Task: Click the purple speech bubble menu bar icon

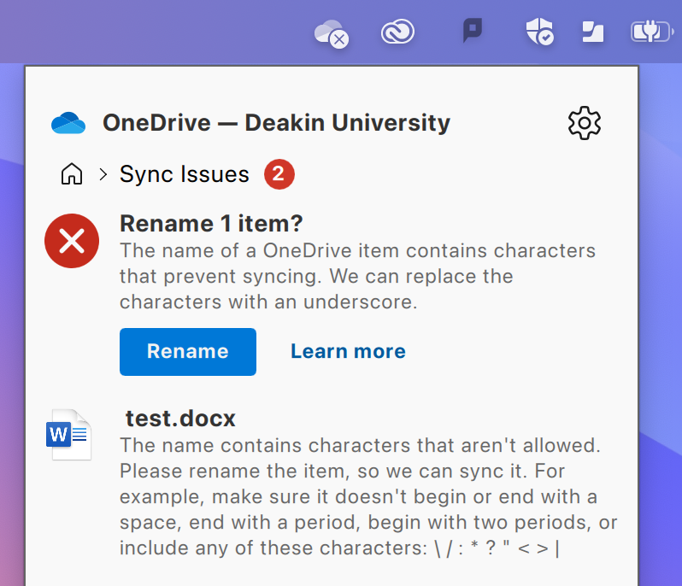Action: (x=472, y=32)
